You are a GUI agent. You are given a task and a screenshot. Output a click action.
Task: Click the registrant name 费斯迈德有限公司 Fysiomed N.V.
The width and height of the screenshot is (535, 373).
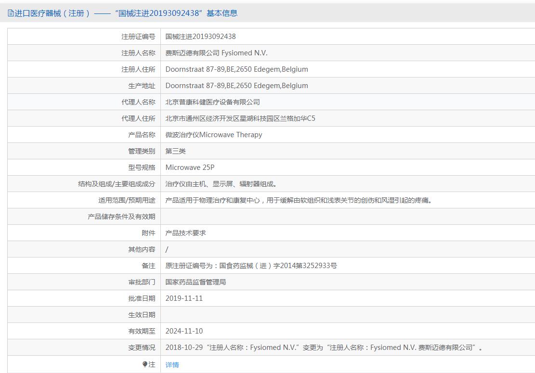click(216, 53)
